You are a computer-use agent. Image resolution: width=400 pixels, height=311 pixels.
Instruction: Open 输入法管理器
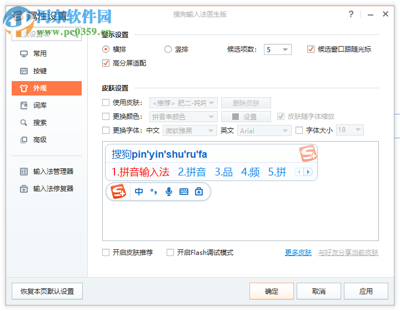(47, 172)
